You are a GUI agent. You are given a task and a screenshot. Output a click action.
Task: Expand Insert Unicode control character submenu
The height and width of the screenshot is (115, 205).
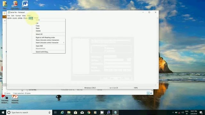tap(49, 42)
